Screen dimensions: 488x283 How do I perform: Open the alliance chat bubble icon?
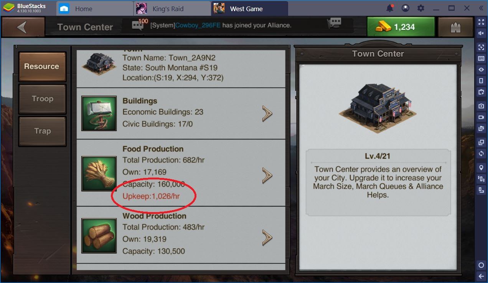336,23
